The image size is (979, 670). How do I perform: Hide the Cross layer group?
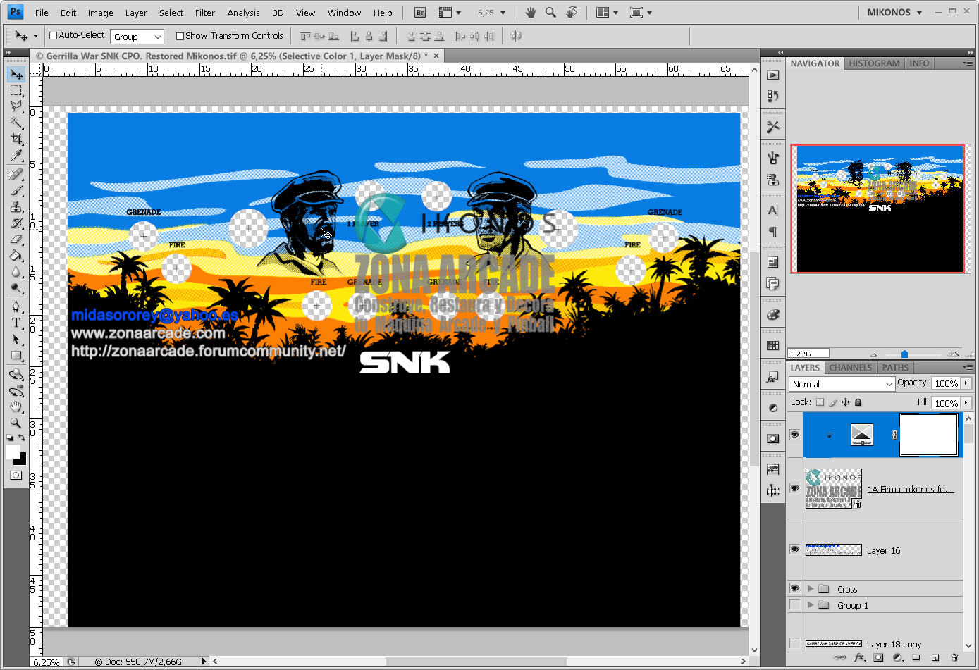794,588
